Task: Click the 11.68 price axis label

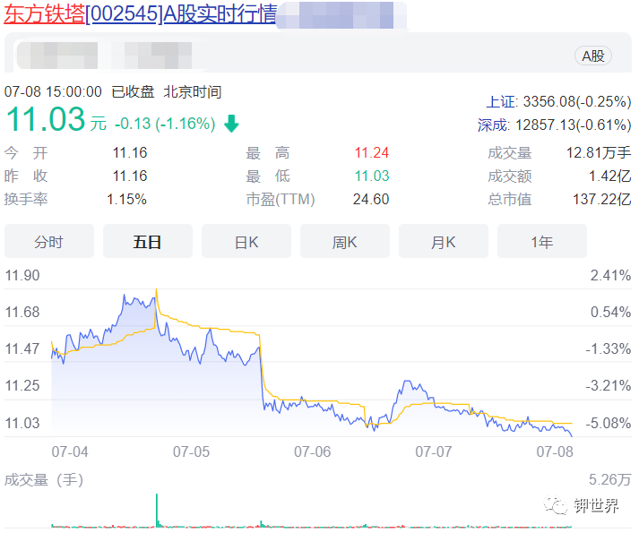Action: click(x=22, y=312)
